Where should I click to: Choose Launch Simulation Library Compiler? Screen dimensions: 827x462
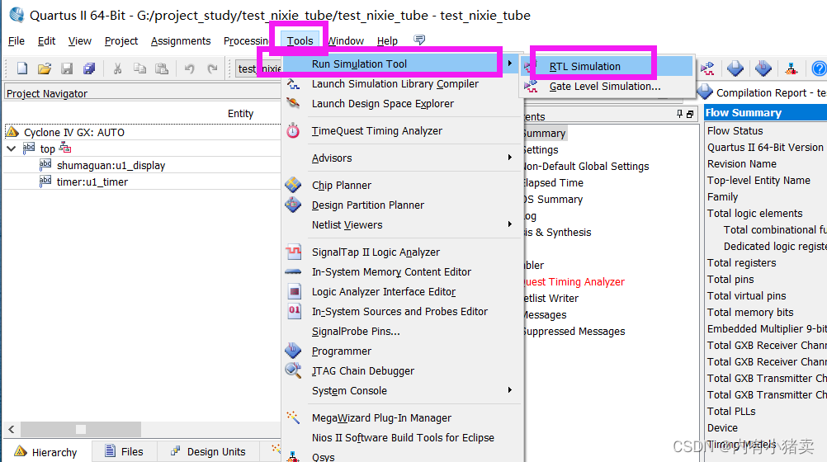pos(395,83)
